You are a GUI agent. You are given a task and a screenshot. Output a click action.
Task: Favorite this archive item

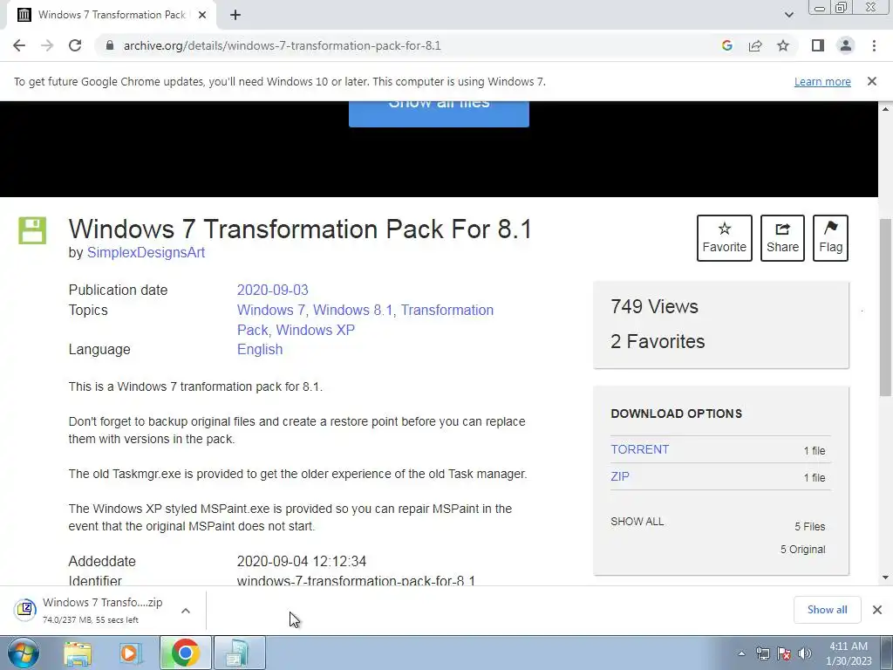(x=725, y=238)
